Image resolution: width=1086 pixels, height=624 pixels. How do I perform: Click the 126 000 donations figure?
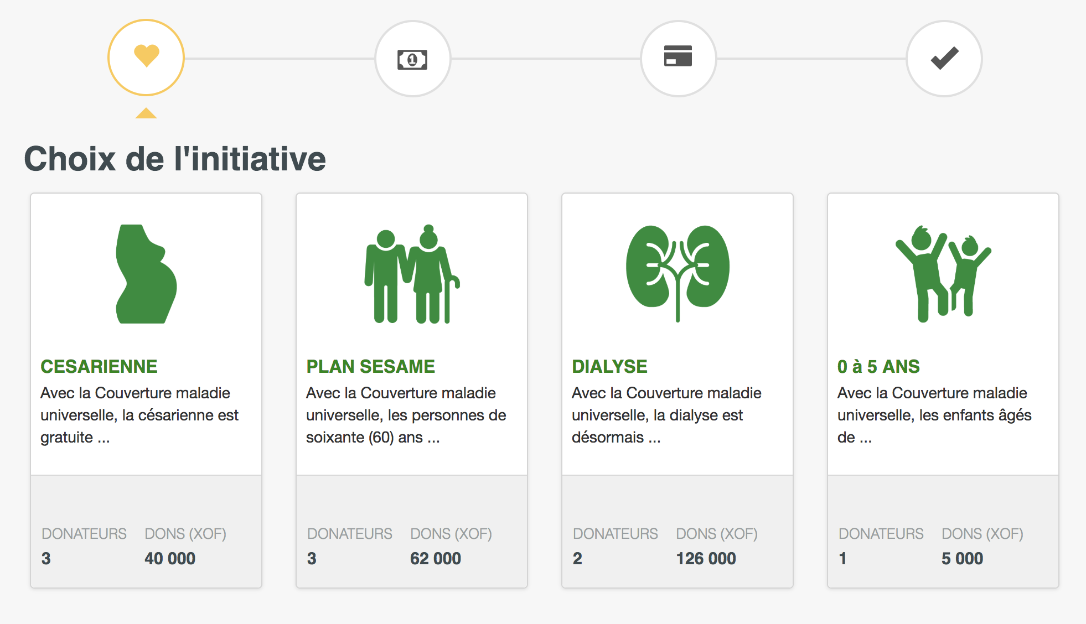click(706, 558)
